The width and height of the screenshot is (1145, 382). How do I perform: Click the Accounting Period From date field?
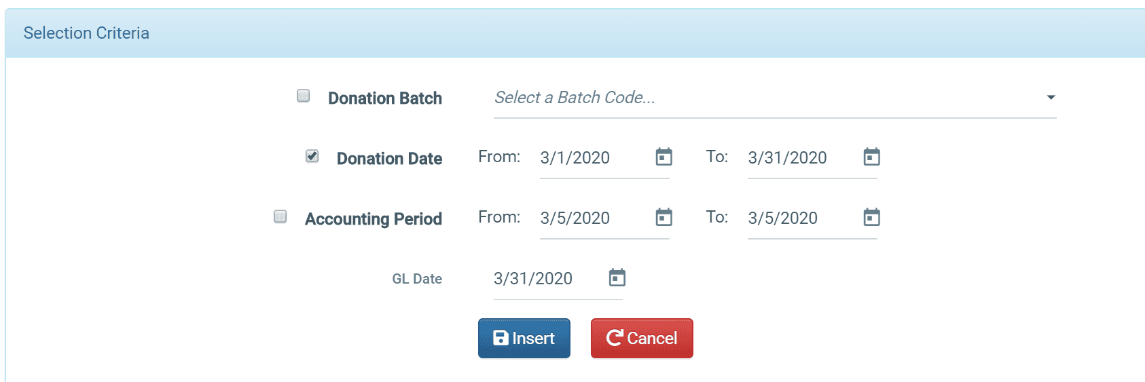click(595, 218)
